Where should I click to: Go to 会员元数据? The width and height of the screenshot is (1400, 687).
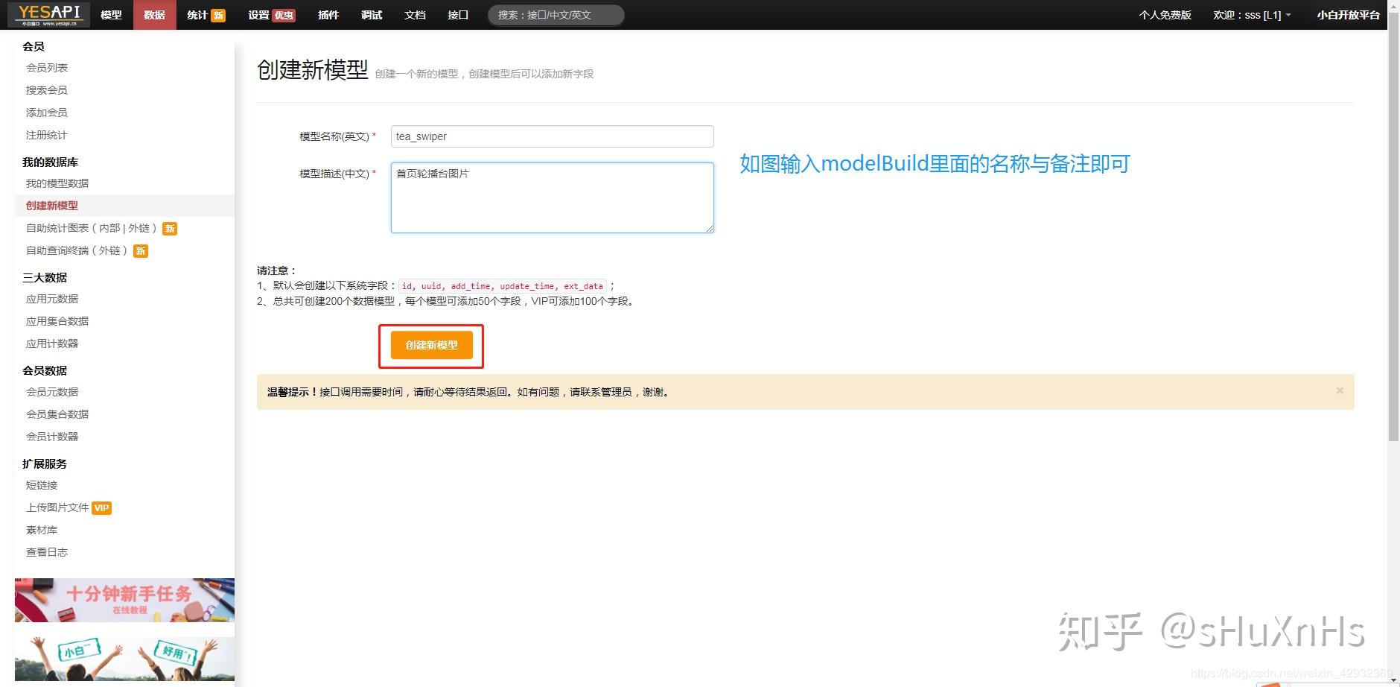click(x=52, y=392)
